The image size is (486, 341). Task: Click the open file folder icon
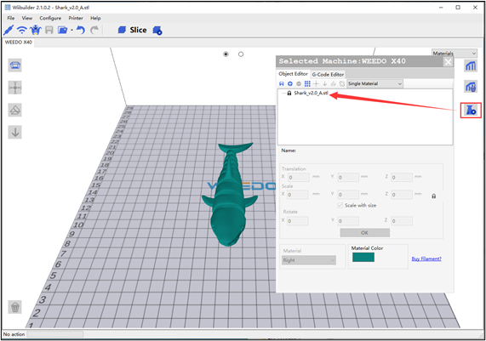[x=63, y=30]
